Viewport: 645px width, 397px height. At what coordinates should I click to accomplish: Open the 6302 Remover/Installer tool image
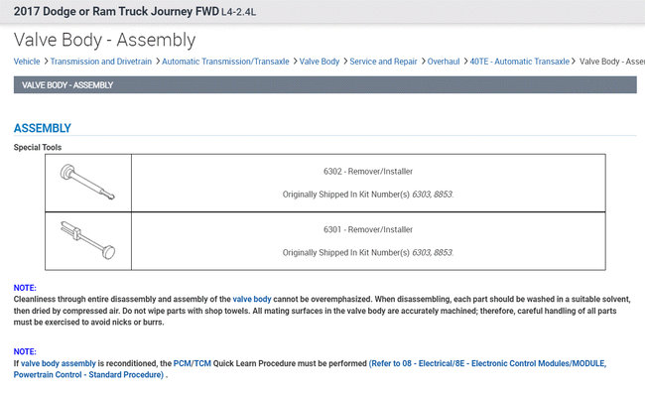point(87,183)
